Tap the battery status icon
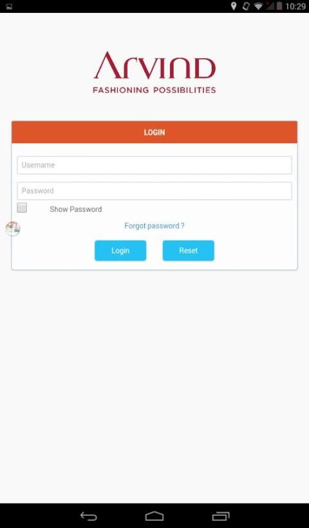Screen dimensions: 309x528 tap(279, 6)
